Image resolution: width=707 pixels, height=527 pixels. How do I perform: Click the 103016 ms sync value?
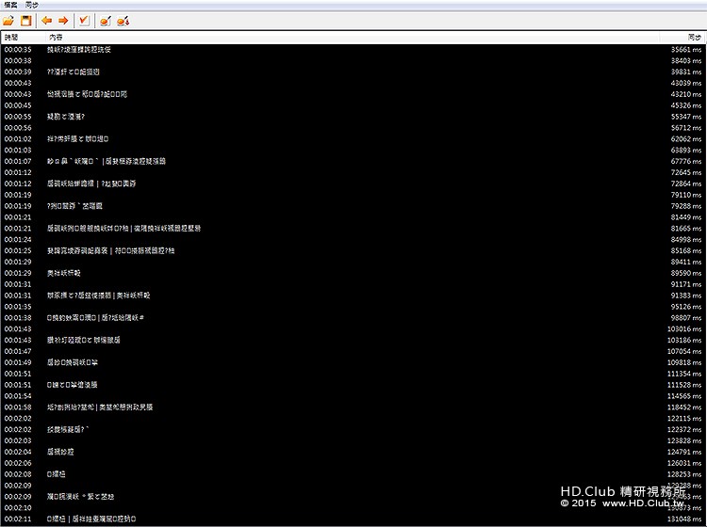point(684,329)
